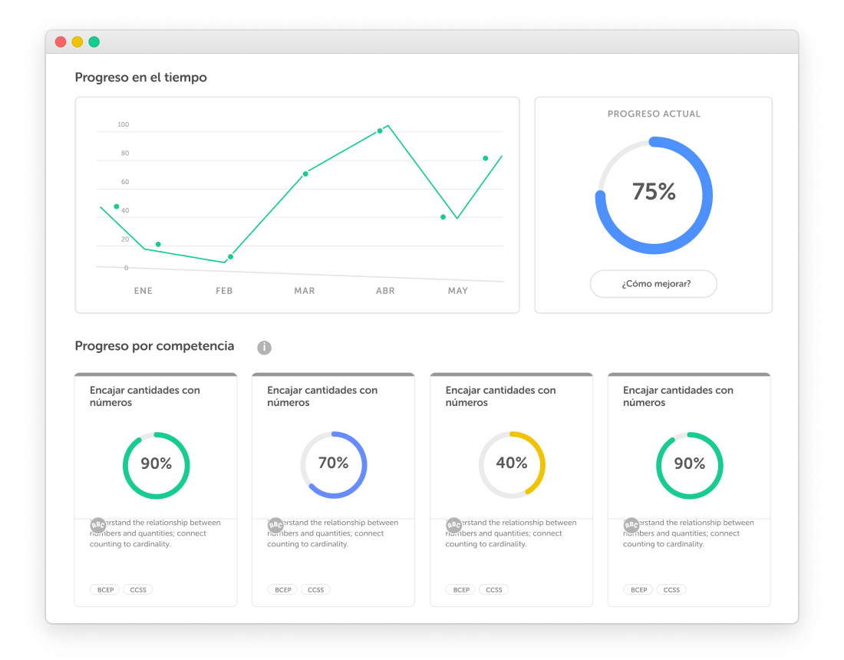Open the ¿Cómo mejorar? button
The width and height of the screenshot is (844, 660).
(x=654, y=284)
